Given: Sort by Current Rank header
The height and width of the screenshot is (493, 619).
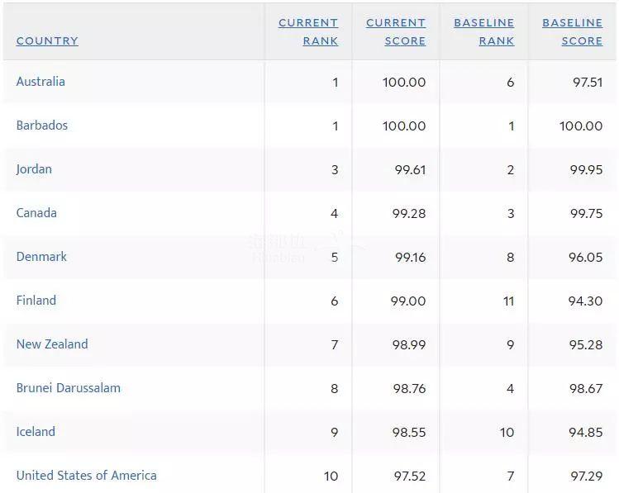Looking at the screenshot, I should click(x=308, y=32).
